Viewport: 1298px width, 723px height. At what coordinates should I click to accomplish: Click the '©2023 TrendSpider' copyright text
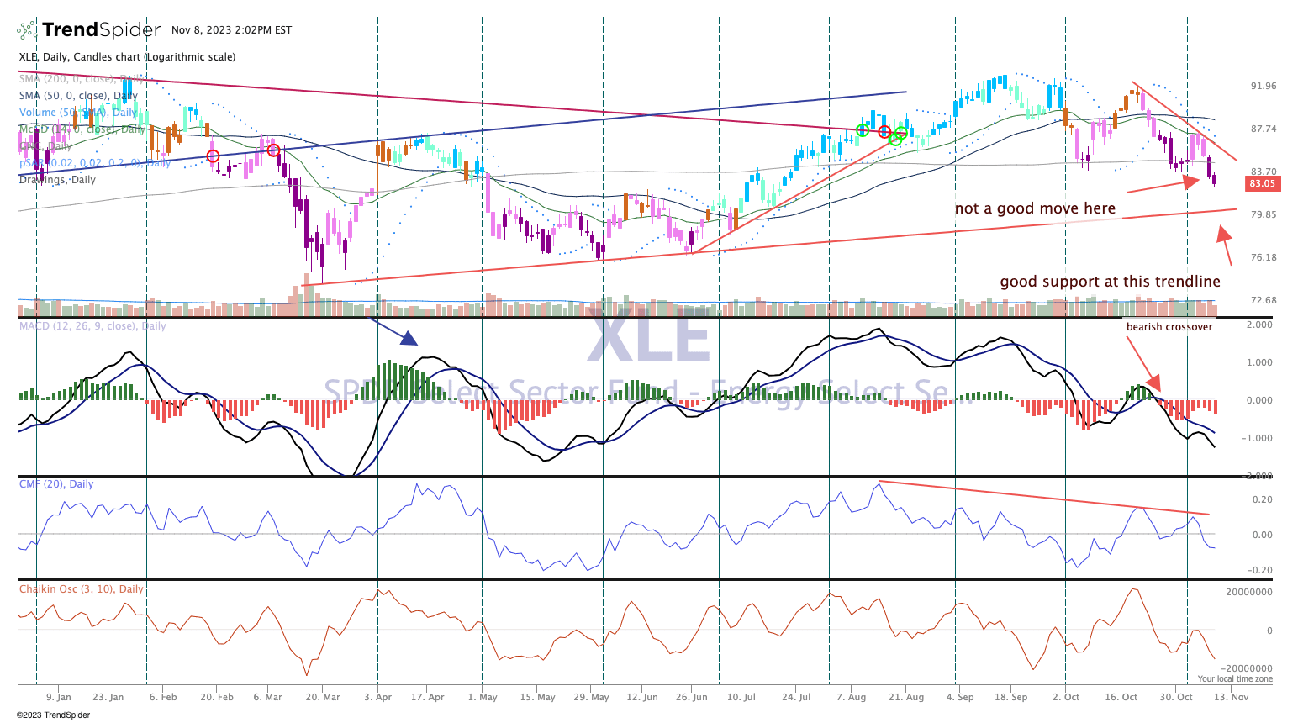(54, 715)
